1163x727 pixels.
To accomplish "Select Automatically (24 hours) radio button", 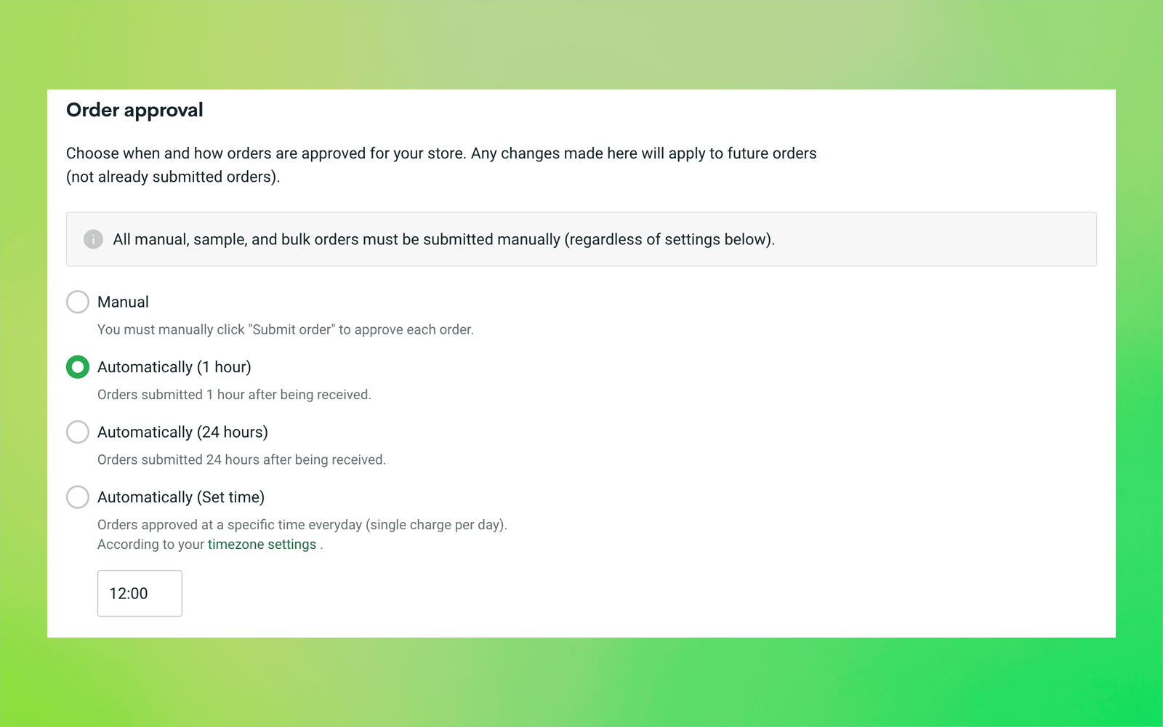I will 77,432.
